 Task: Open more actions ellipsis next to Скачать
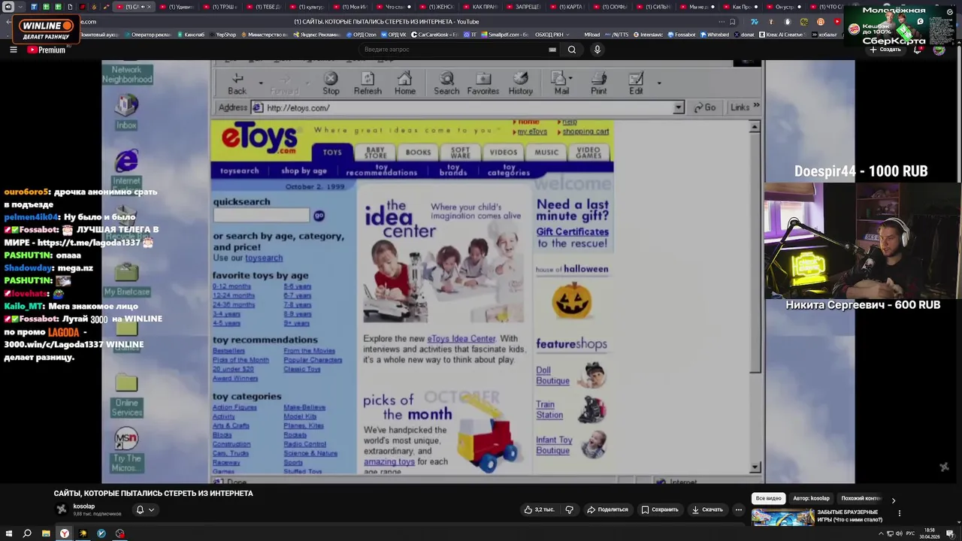739,509
